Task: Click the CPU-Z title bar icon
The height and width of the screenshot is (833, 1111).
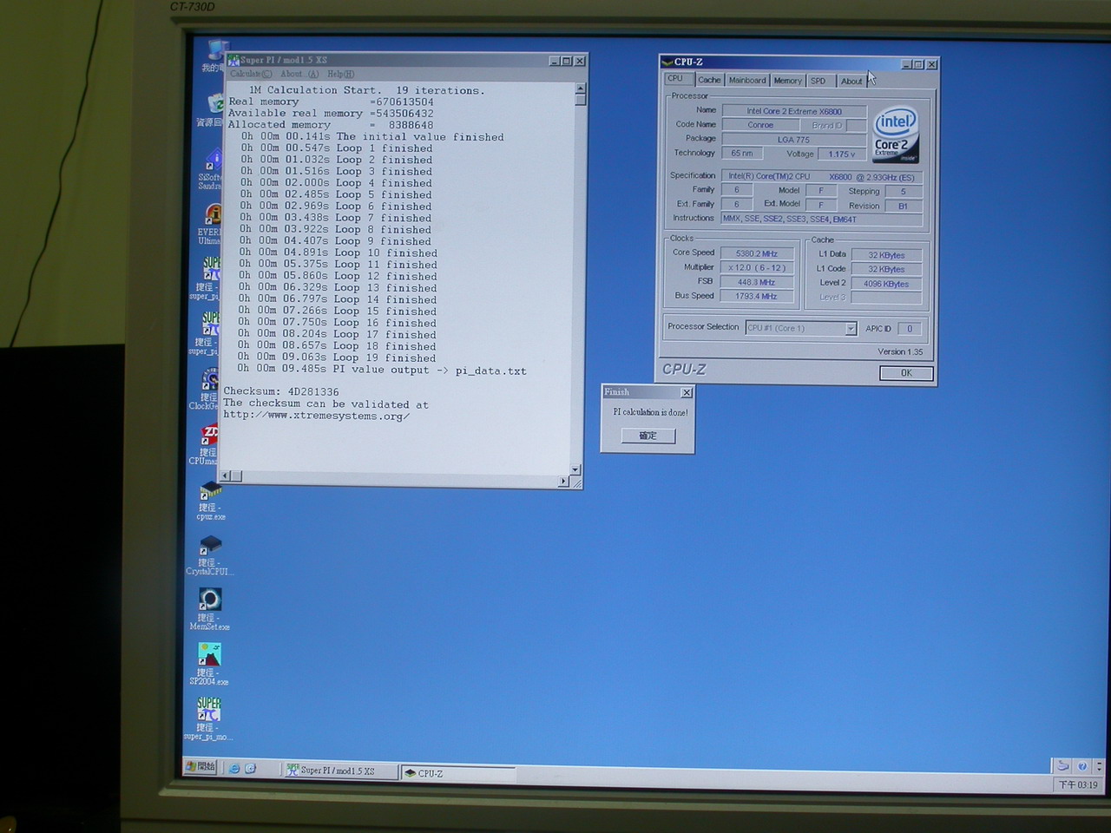Action: pos(667,62)
